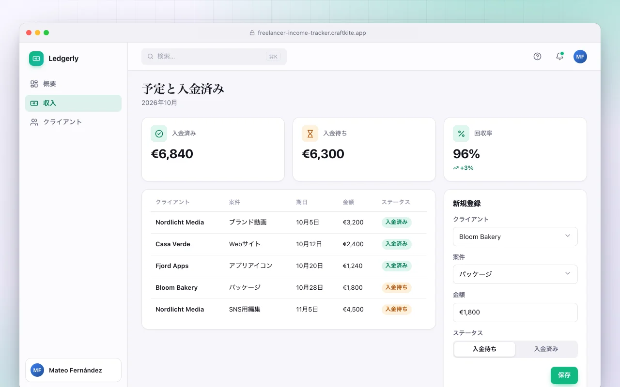Click the browser URL freelancer-income-tracker.craftkite.app
The image size is (620, 387).
(312, 33)
